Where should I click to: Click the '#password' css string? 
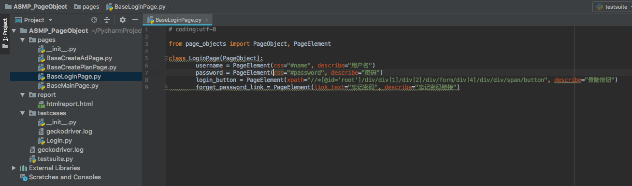[306, 73]
